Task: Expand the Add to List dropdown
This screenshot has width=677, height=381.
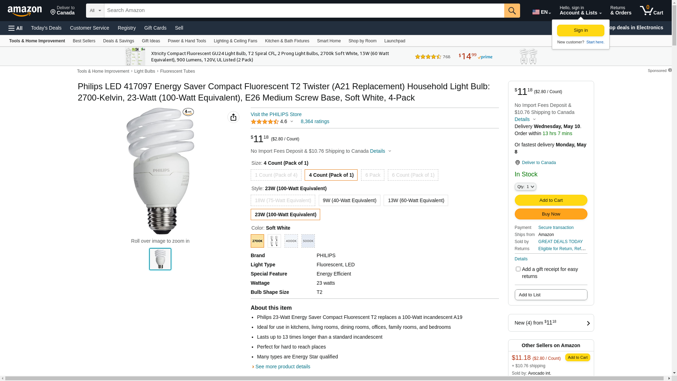Action: pos(551,295)
